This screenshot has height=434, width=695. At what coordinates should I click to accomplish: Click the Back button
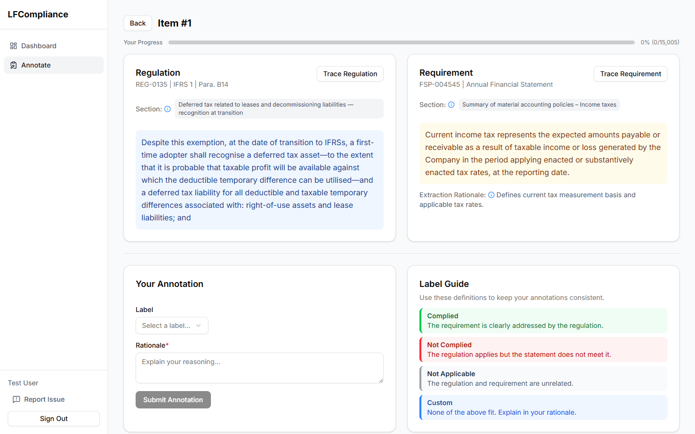tap(138, 23)
